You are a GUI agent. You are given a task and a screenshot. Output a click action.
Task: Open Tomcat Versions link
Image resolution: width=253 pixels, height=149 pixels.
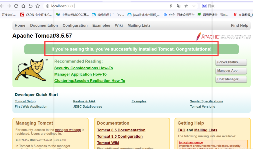point(202,107)
